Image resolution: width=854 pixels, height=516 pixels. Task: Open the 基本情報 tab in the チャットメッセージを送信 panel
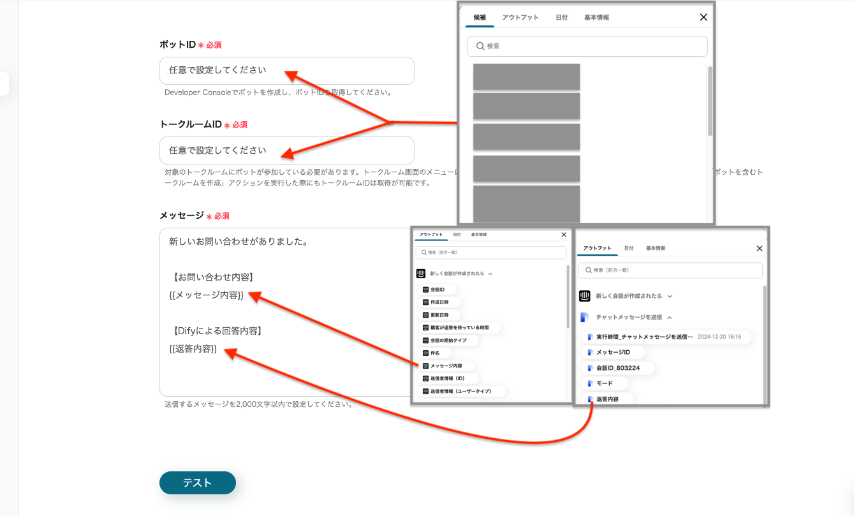[x=656, y=248]
